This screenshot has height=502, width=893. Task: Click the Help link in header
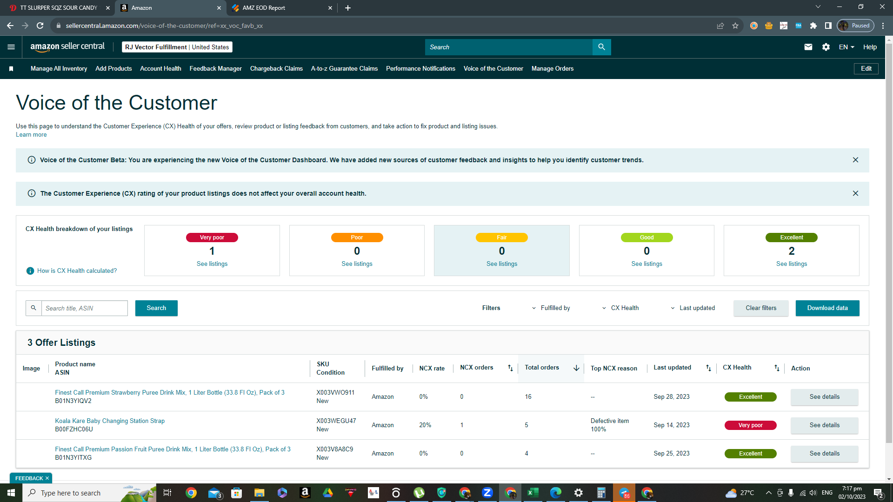[870, 47]
